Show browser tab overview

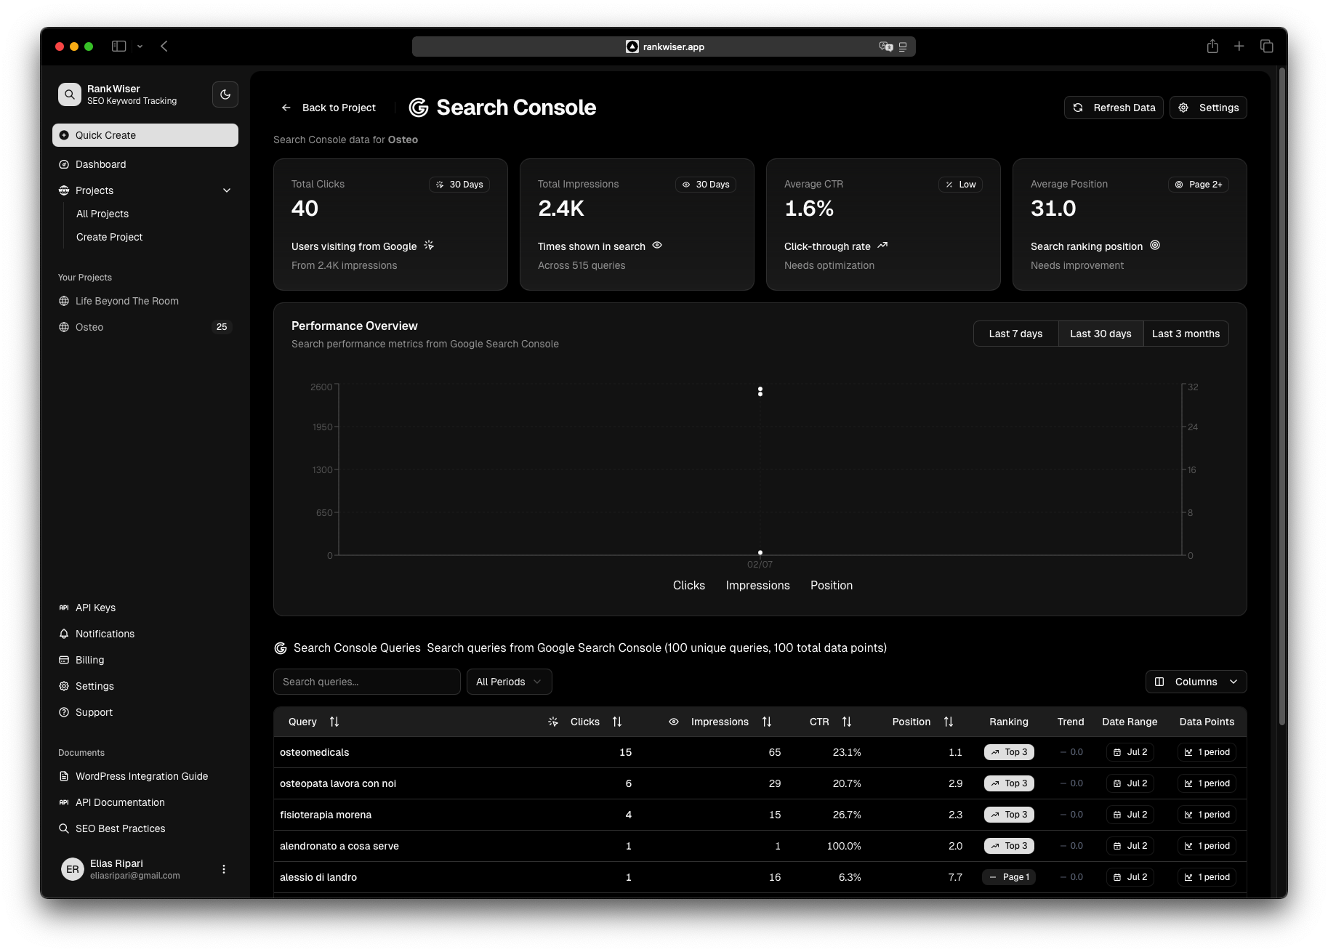coord(1267,47)
